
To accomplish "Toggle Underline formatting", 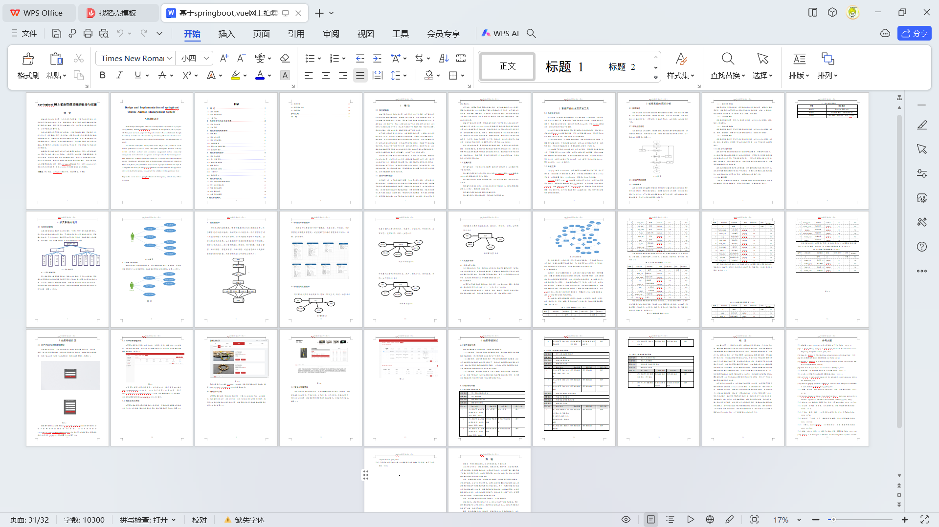I will click(x=138, y=75).
